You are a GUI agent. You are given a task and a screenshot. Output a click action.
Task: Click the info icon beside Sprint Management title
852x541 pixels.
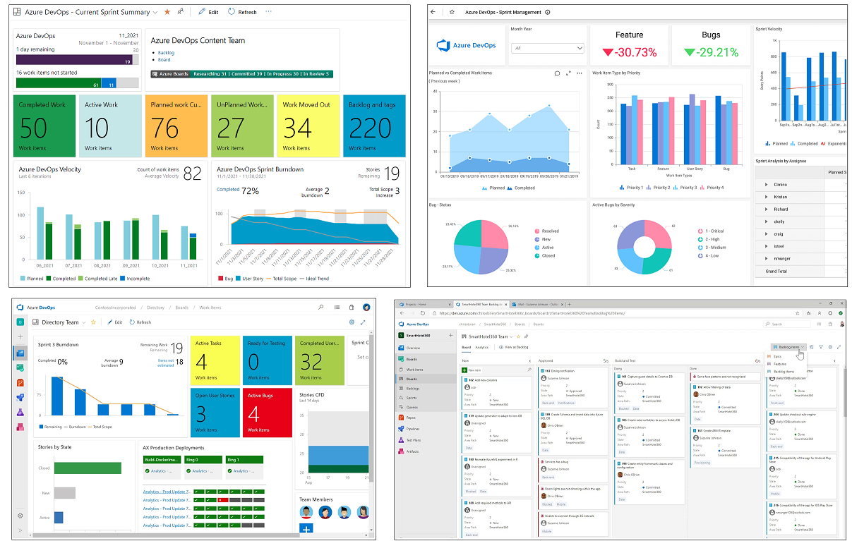(x=548, y=12)
